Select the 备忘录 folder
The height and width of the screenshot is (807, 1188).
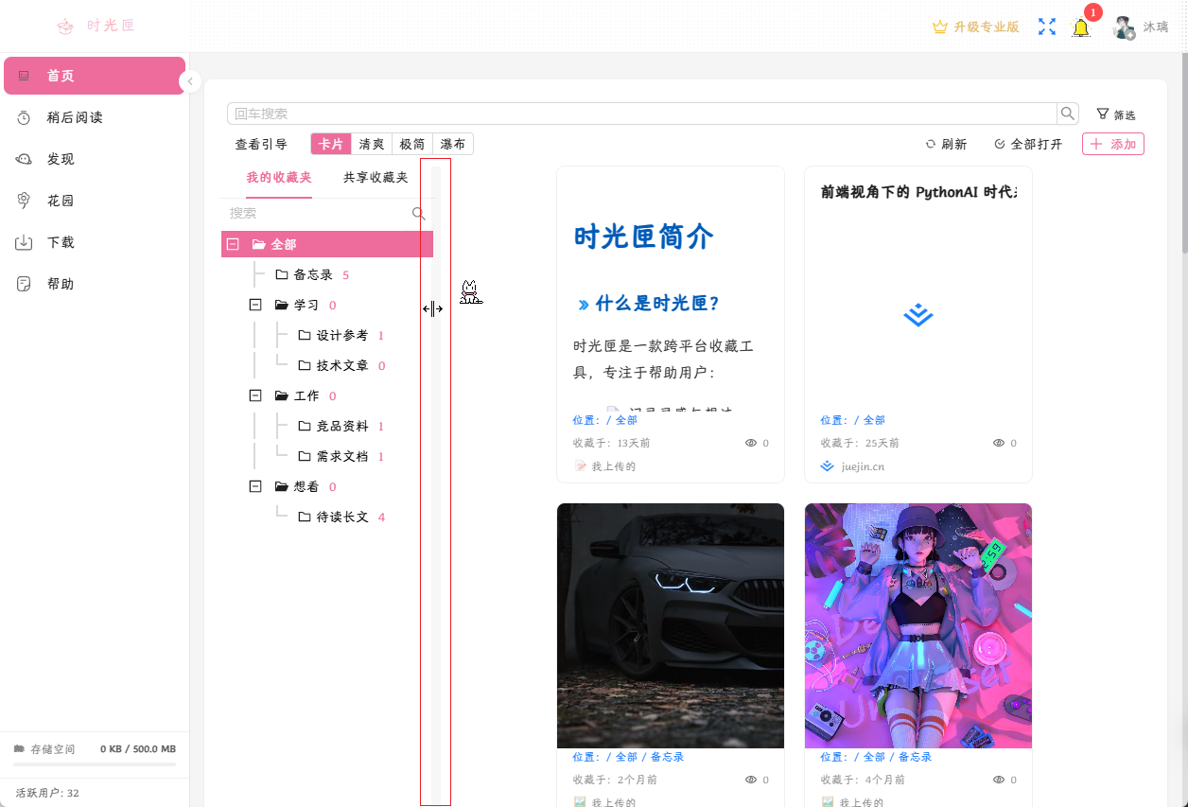click(x=312, y=274)
